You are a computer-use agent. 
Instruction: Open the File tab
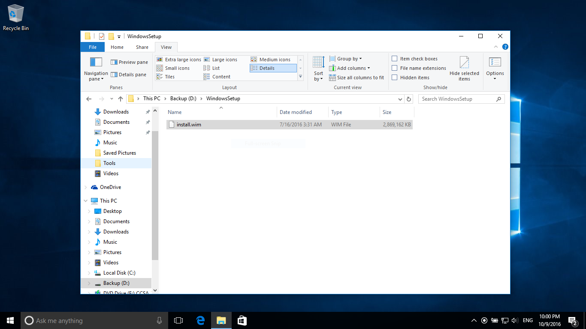coord(93,47)
